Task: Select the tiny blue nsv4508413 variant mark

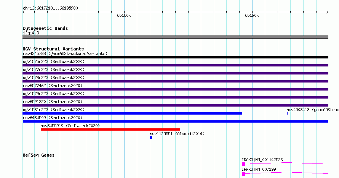Action: click(287, 113)
